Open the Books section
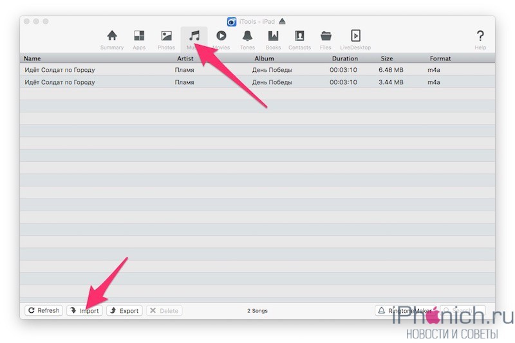 click(x=273, y=40)
